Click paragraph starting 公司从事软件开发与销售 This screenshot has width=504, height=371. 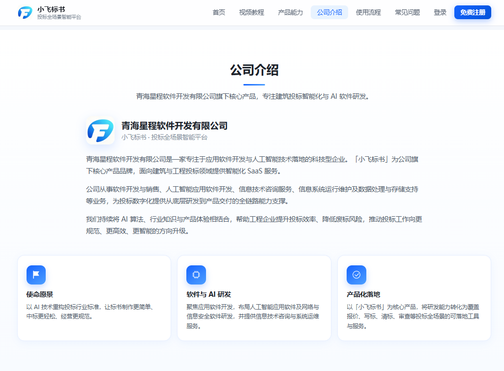pyautogui.click(x=252, y=195)
